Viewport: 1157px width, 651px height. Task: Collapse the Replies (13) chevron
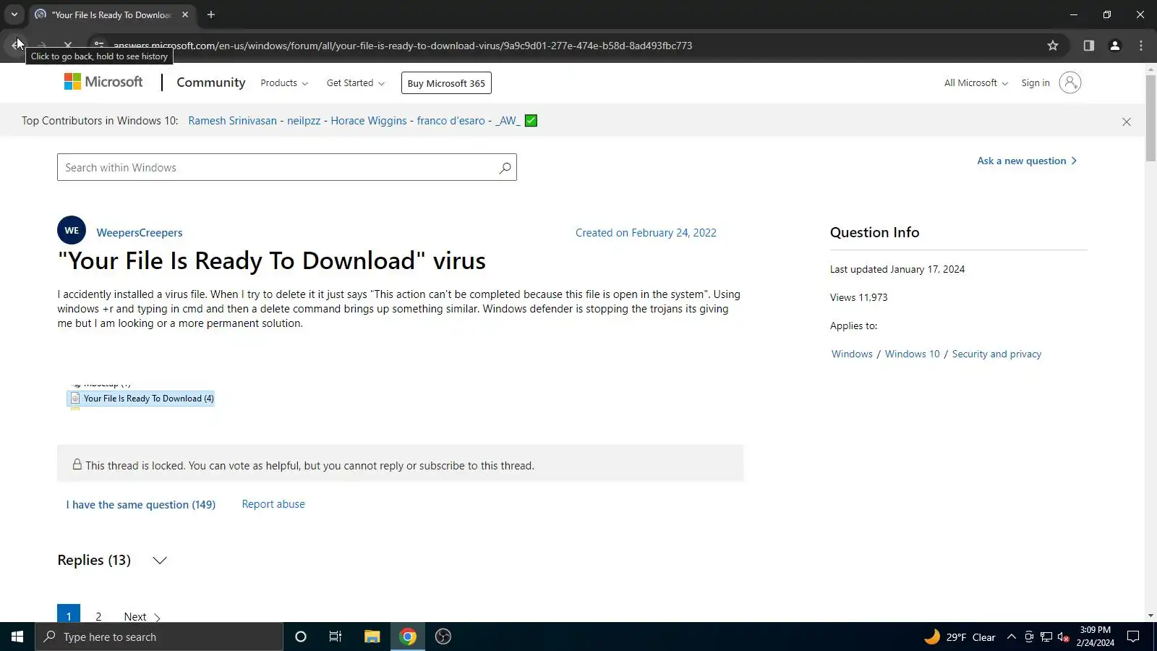click(160, 561)
